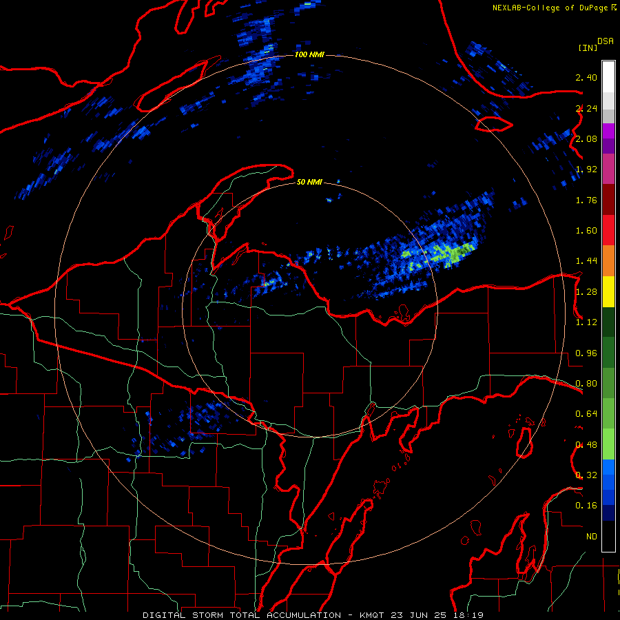Click the [IN] units label
This screenshot has width=620, height=620.
pos(588,48)
